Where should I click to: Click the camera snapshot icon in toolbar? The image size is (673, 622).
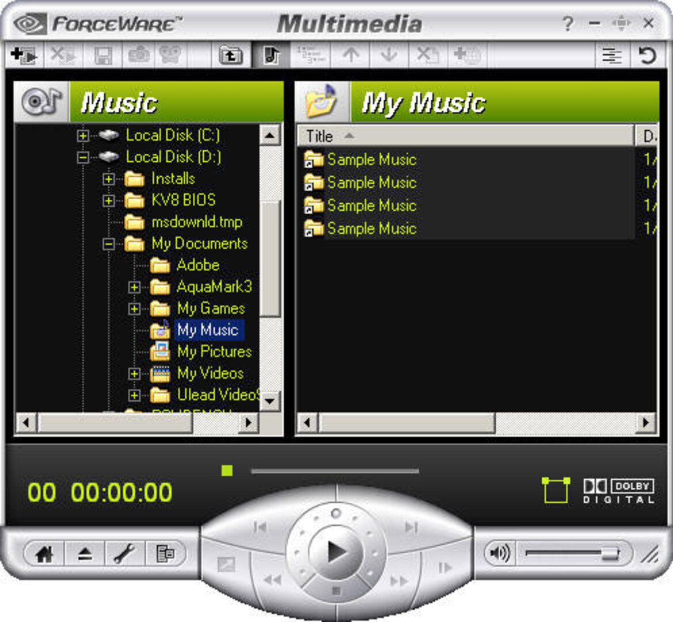[x=139, y=55]
